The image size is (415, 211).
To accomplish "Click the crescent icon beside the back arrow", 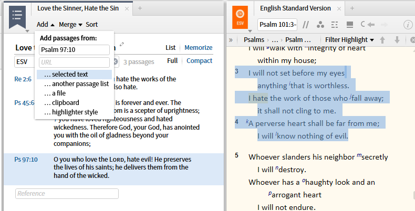I will (x=363, y=24).
